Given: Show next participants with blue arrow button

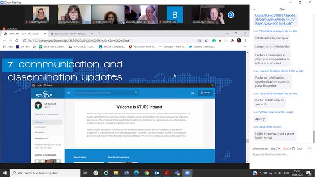Looking at the screenshot, I should tap(231, 15).
